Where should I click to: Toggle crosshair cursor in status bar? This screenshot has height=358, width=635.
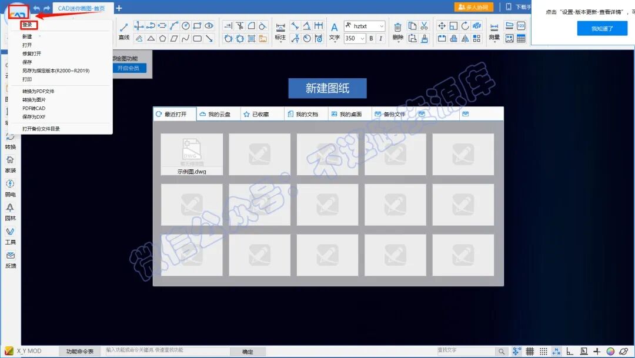pos(597,351)
